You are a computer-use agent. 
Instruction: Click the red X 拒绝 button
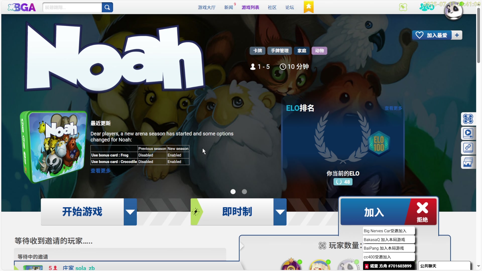pos(422,212)
